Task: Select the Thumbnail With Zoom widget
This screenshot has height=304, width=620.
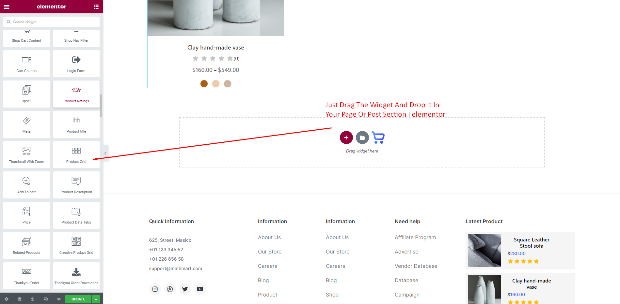Action: point(26,154)
